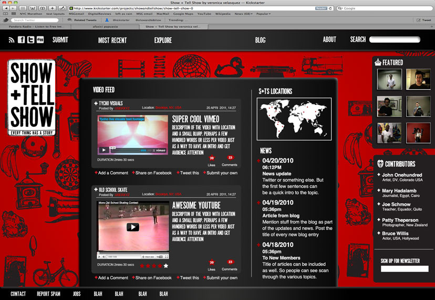Click the Contributors skull icon

[380, 164]
